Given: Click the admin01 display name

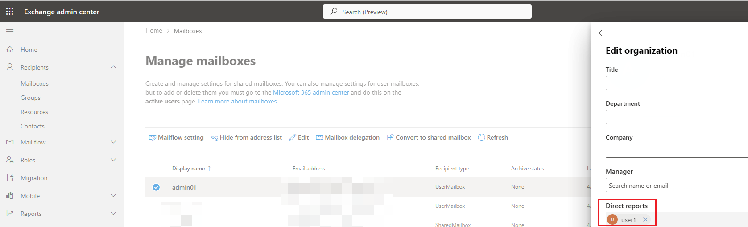Looking at the screenshot, I should (184, 187).
